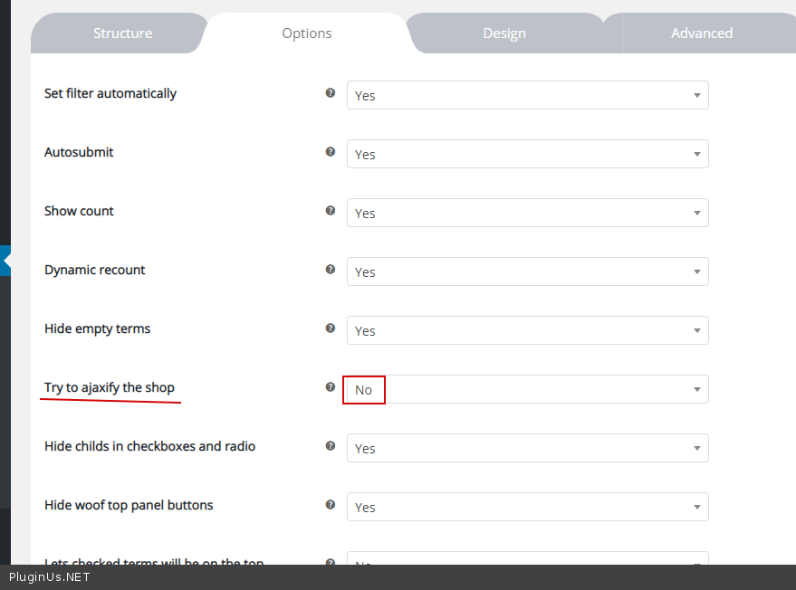Click help icon for Dynamic recount
The width and height of the screenshot is (796, 590).
331,270
